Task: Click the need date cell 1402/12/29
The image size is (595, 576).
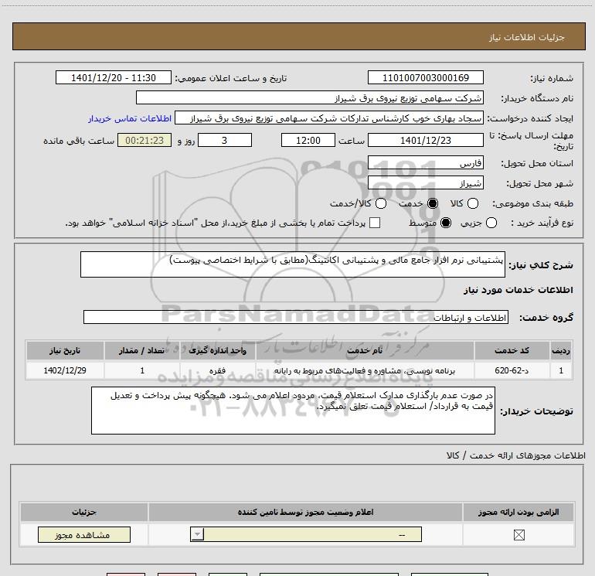Action: pos(65,370)
